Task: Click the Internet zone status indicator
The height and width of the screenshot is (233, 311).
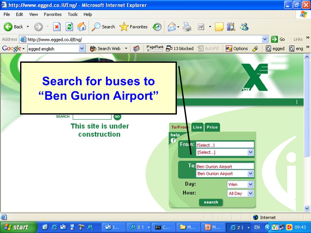Action: (x=264, y=217)
